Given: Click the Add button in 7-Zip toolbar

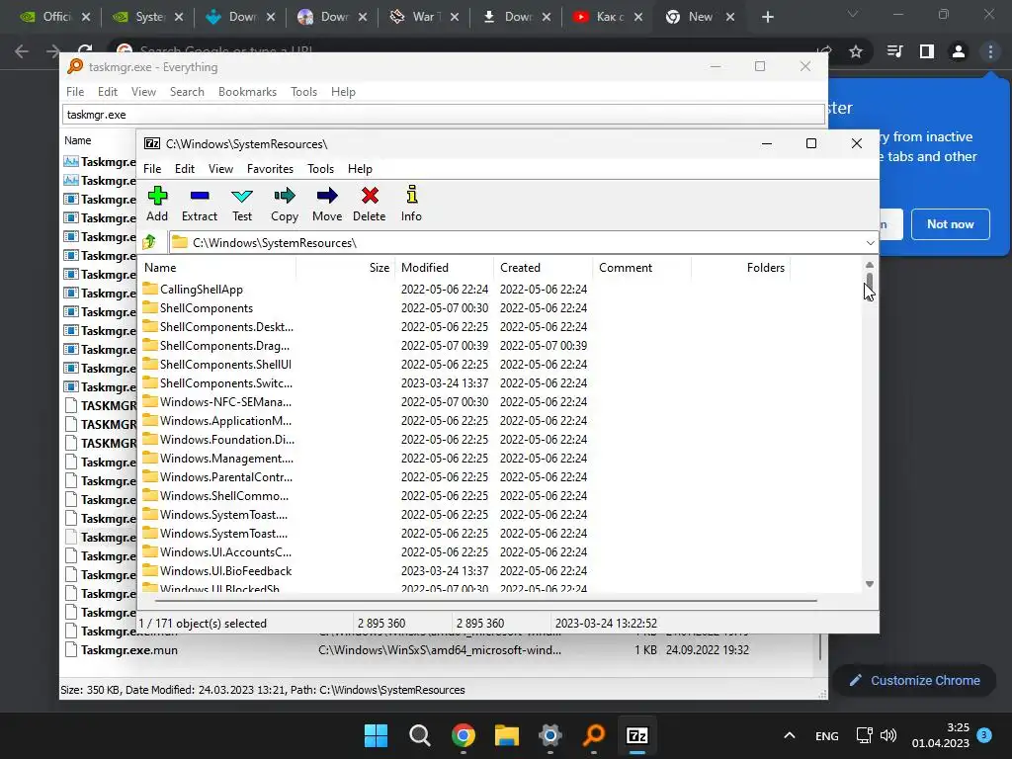Looking at the screenshot, I should coord(157,204).
